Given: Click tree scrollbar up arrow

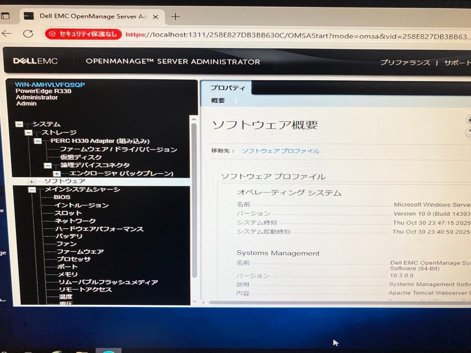Looking at the screenshot, I should pos(194,119).
